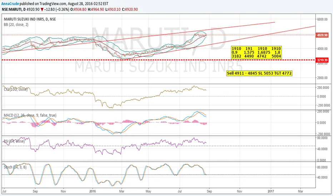Click the red 4920.90 current price tag
The height and width of the screenshot is (196, 333).
322,35
